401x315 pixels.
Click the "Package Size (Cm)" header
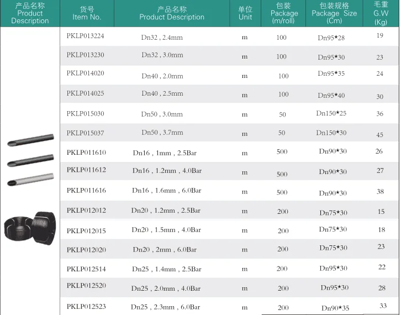pyautogui.click(x=334, y=13)
